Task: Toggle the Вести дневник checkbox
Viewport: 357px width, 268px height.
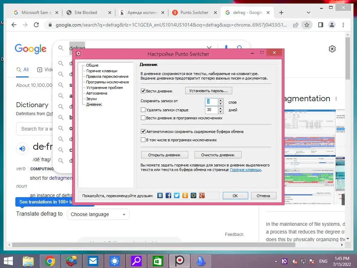Action: 143,91
